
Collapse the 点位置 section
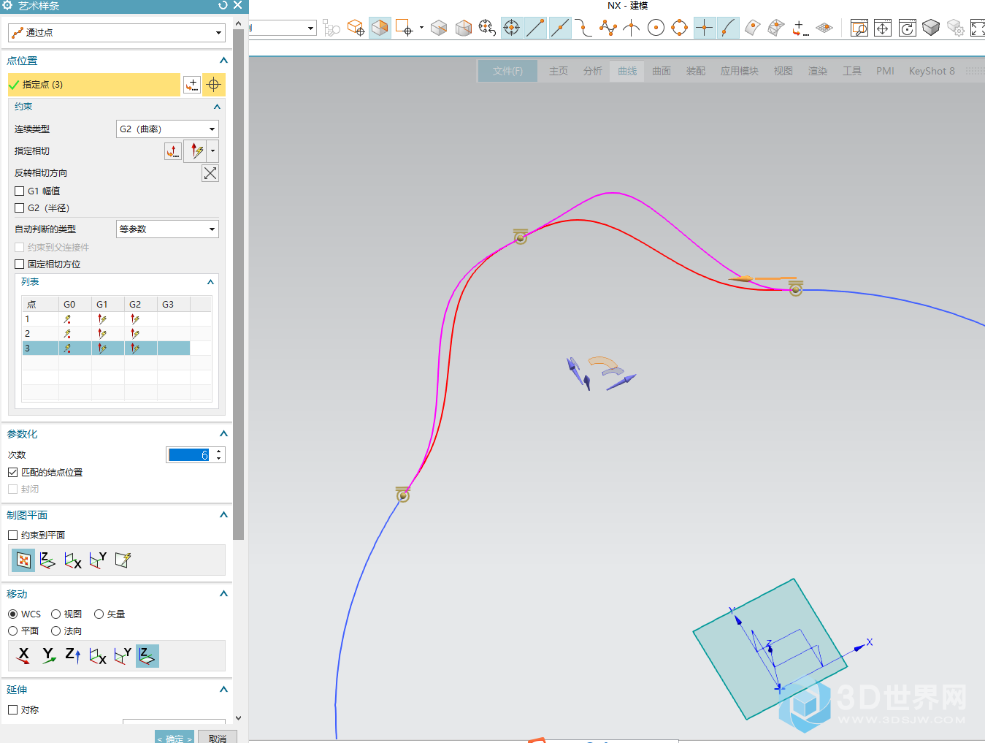coord(223,61)
